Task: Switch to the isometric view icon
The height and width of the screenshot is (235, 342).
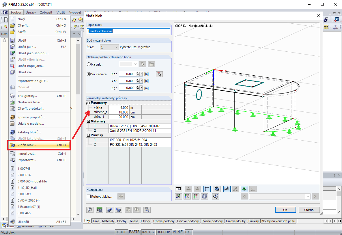Action: (204, 196)
